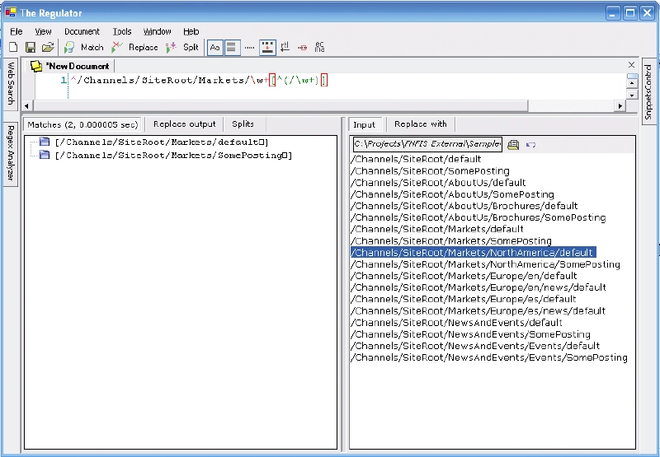Toggle the Right-to-Left regex option

pos(285,47)
